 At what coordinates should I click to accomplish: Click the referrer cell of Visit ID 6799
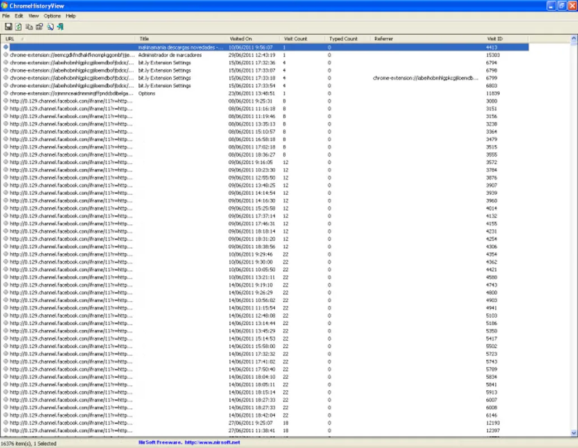point(426,78)
